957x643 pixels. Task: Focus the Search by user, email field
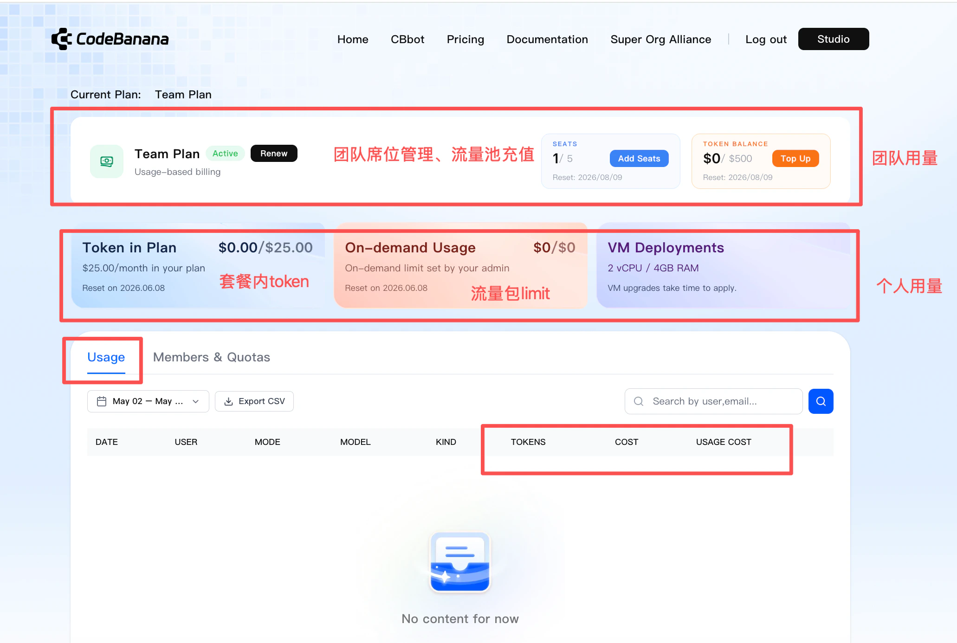click(x=714, y=401)
